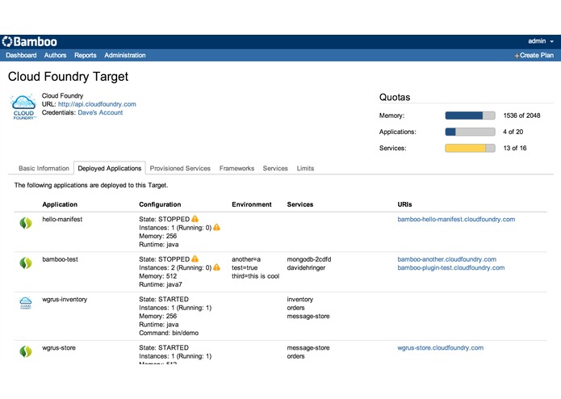561x399 pixels.
Task: Open the Authors menu
Action: click(55, 55)
